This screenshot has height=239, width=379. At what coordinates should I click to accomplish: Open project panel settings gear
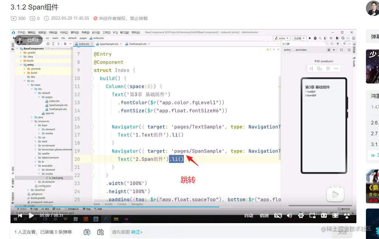65,44
